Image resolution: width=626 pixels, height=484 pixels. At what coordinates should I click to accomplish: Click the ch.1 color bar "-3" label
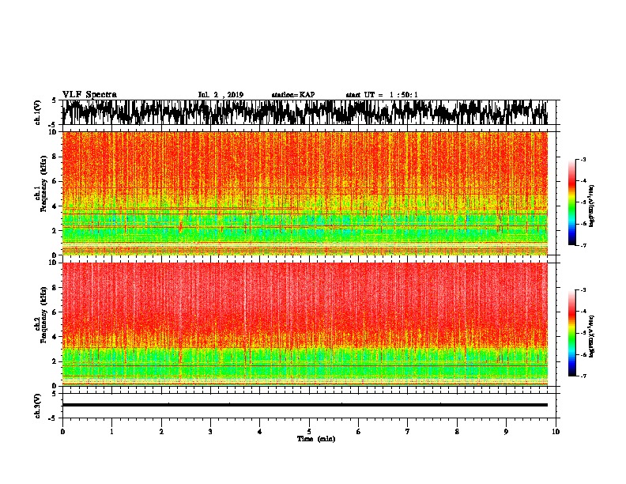point(583,159)
